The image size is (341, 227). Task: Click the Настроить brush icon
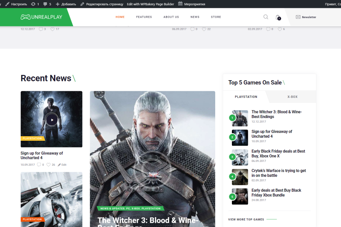tap(7, 4)
